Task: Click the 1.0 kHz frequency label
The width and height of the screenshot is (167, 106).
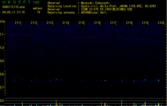Action: [2, 48]
